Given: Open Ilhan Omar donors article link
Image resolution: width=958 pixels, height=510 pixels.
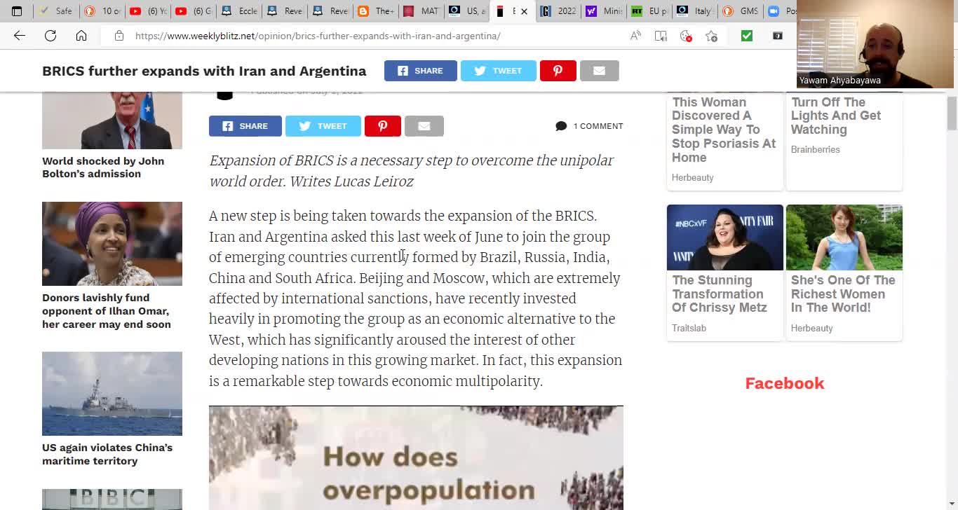Looking at the screenshot, I should pos(107,311).
